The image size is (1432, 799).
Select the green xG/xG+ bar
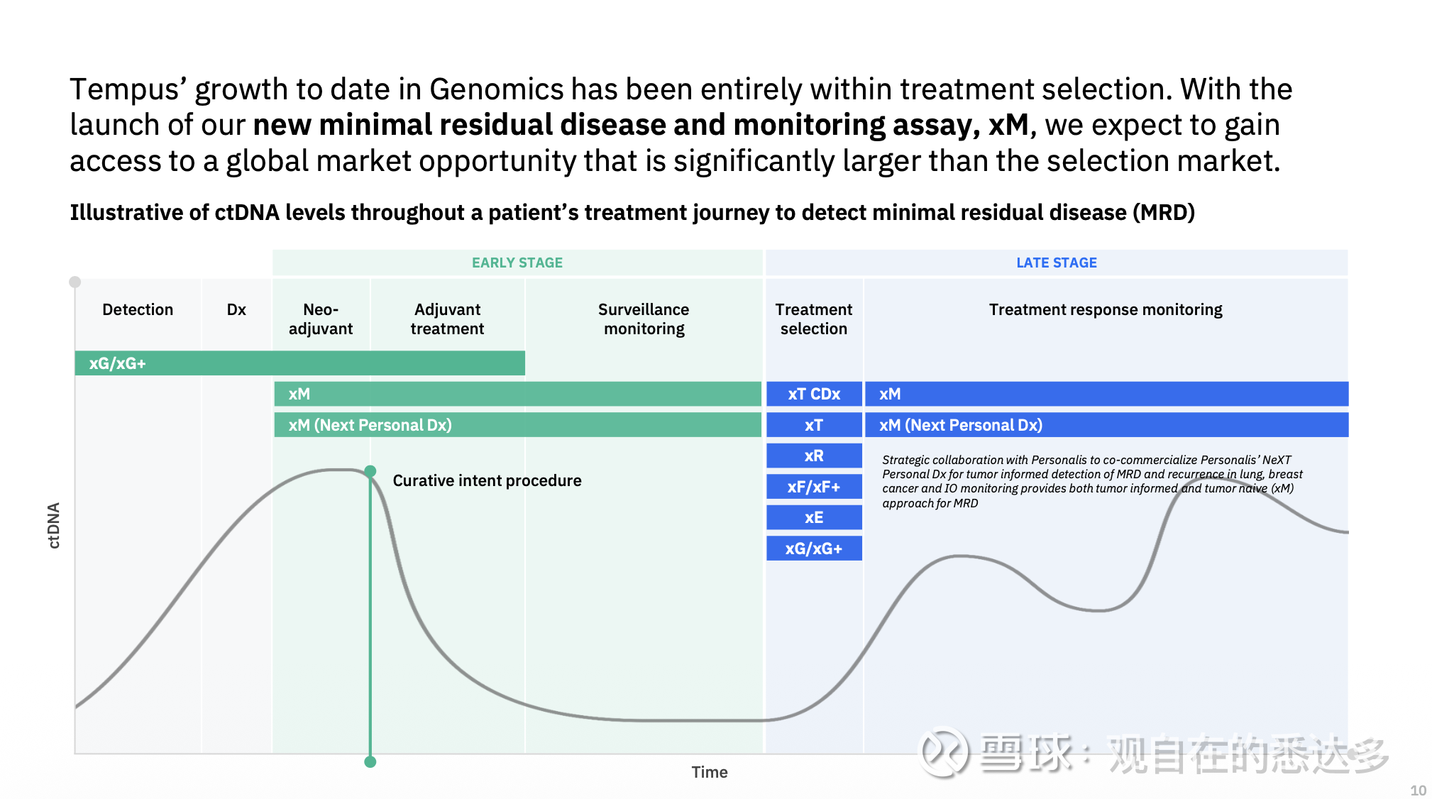point(299,363)
